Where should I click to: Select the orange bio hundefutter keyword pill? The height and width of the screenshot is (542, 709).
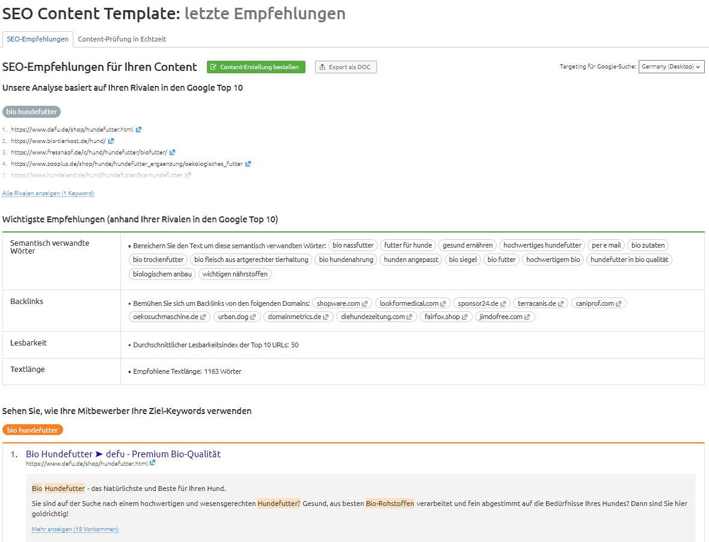coord(32,430)
